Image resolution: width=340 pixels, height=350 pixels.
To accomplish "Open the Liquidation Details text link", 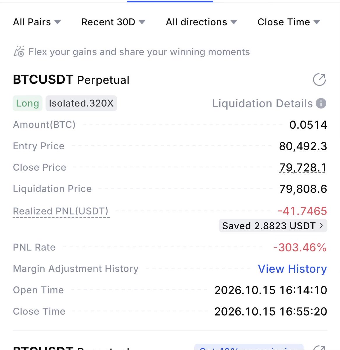I will [x=262, y=103].
